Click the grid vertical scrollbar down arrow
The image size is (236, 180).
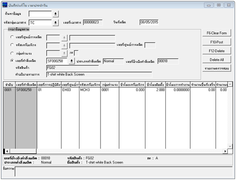[230, 146]
